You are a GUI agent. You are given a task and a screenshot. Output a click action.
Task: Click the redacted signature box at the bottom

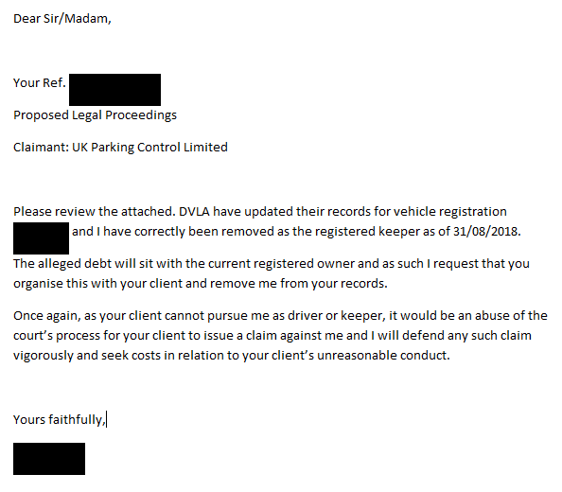tap(49, 459)
